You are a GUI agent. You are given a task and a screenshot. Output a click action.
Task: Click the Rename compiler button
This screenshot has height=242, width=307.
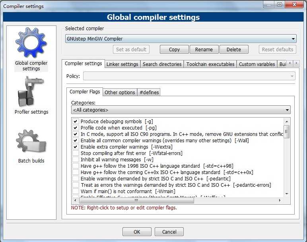(204, 50)
